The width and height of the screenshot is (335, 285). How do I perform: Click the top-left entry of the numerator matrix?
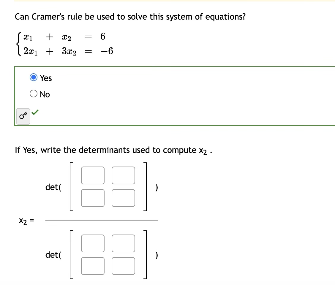pyautogui.click(x=93, y=175)
